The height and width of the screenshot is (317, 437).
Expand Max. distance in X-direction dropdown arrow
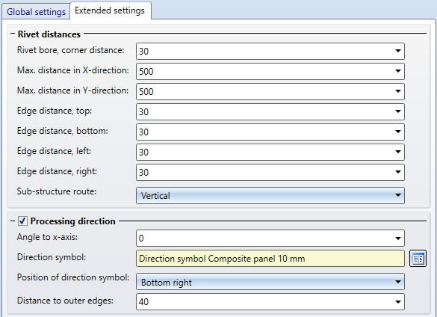click(398, 71)
